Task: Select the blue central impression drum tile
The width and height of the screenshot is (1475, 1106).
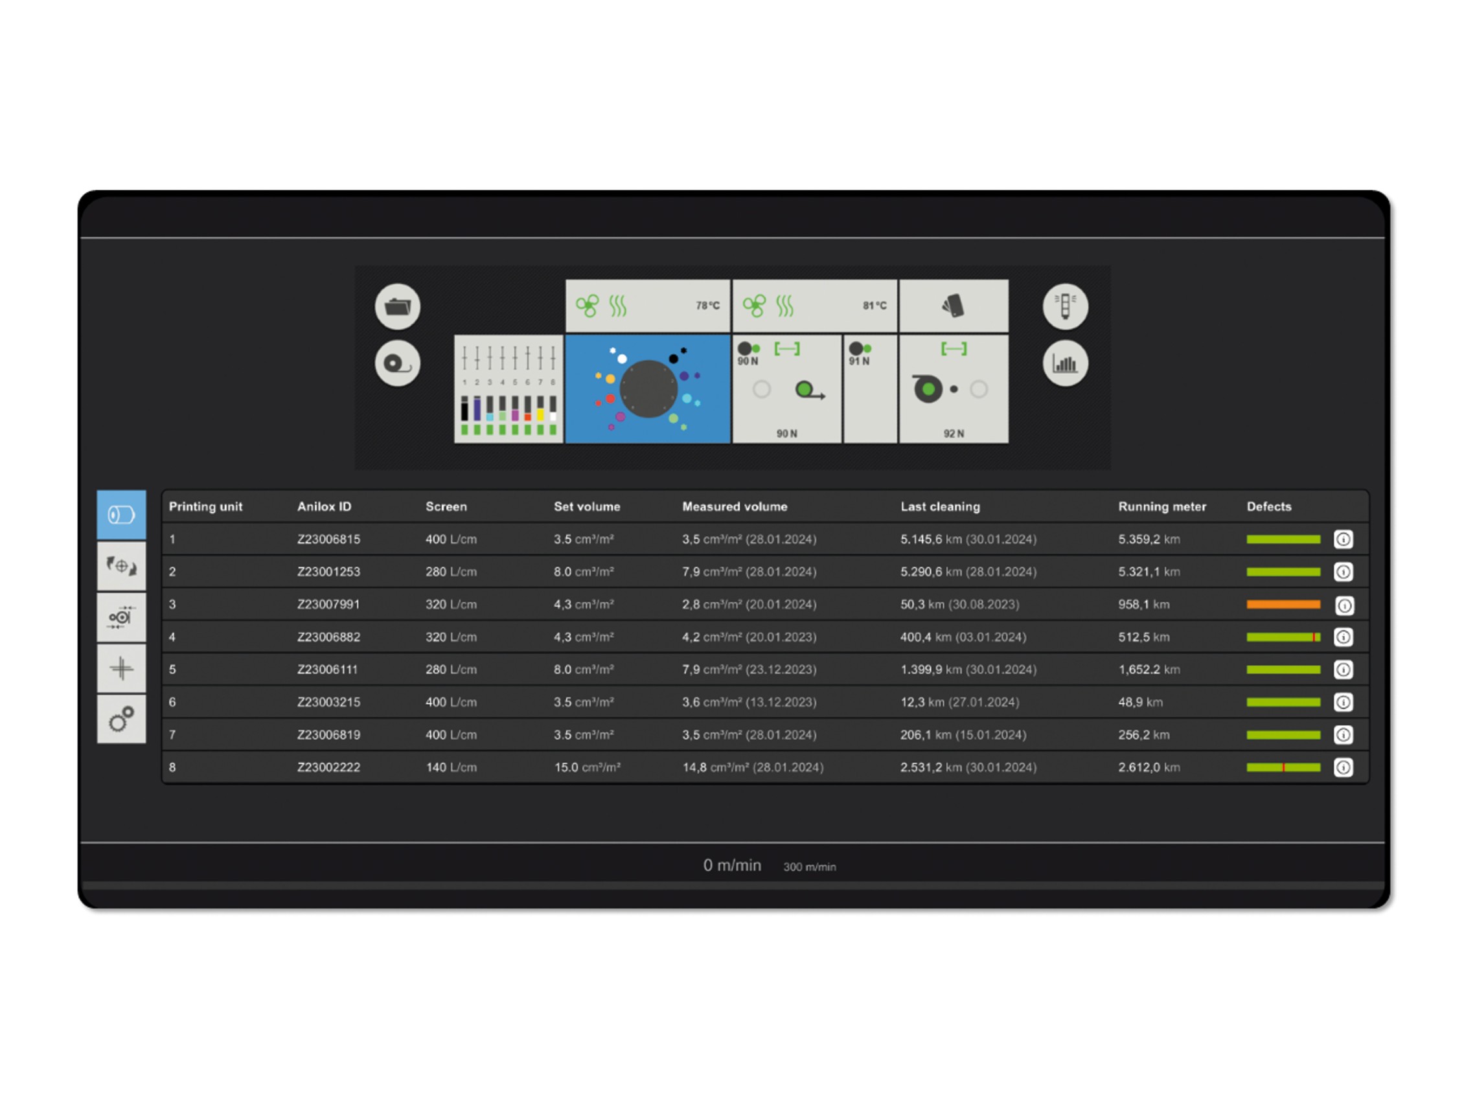Action: pyautogui.click(x=648, y=389)
